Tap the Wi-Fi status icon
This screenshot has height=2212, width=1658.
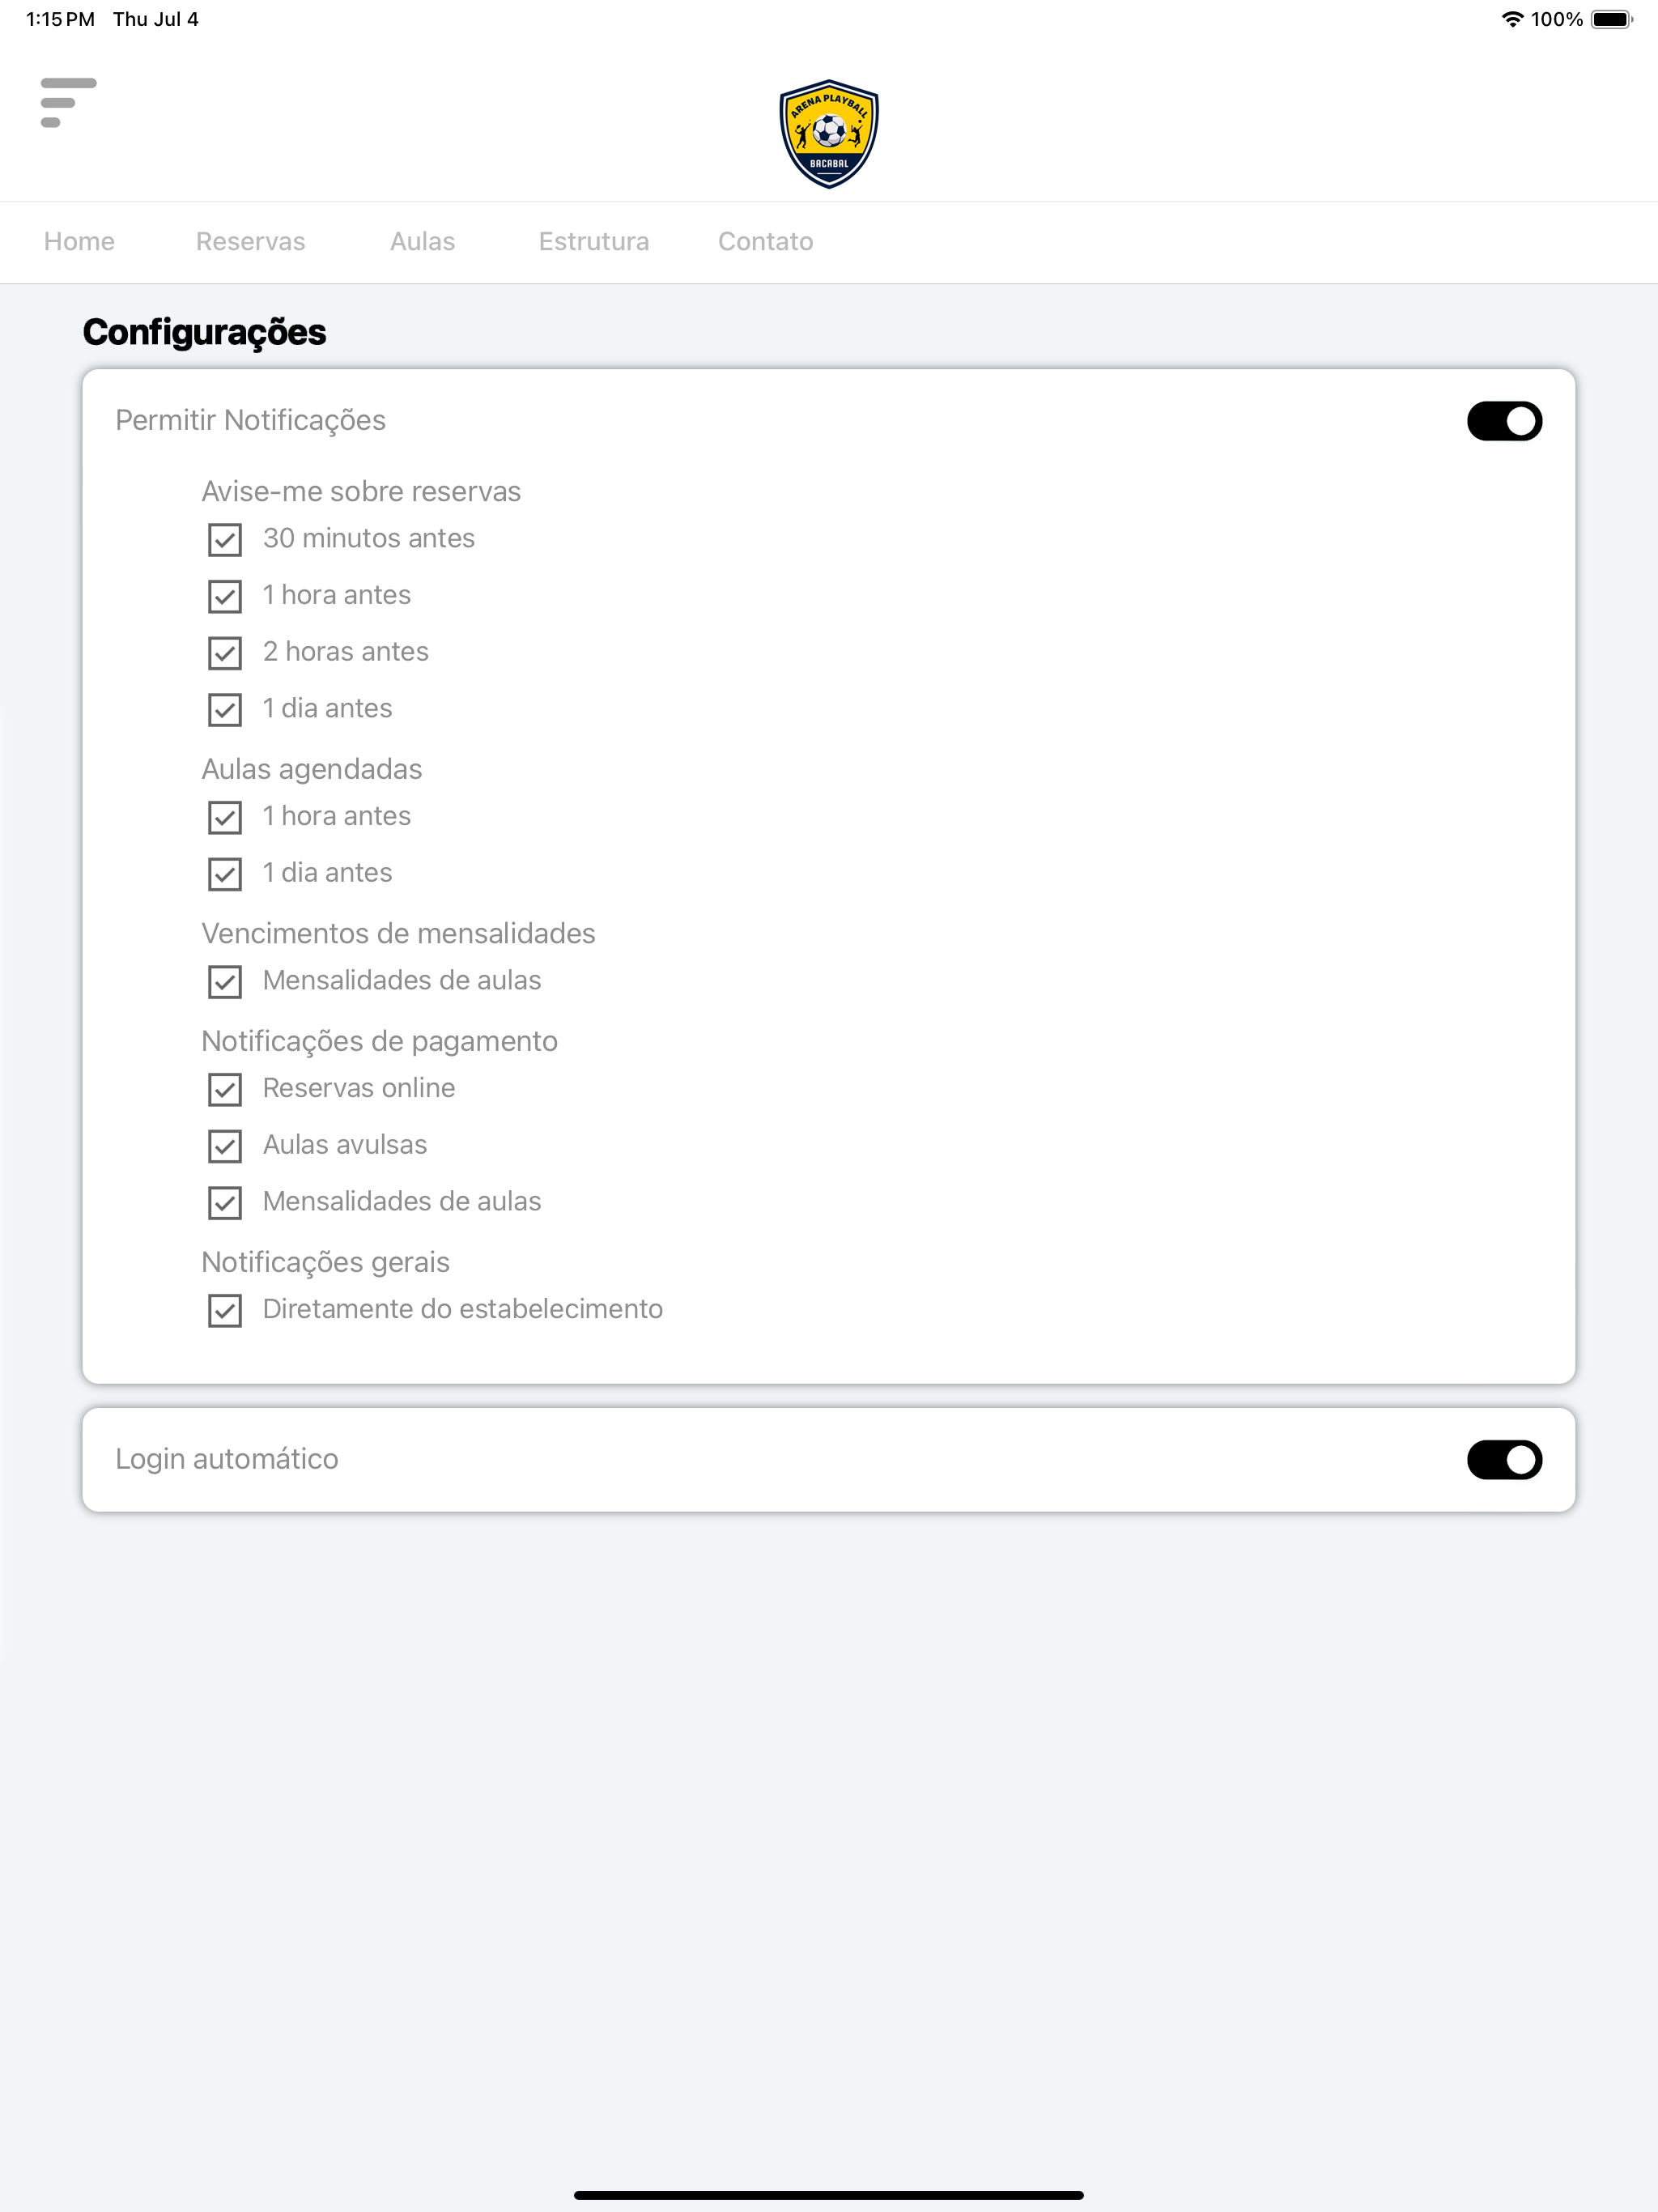point(1512,19)
